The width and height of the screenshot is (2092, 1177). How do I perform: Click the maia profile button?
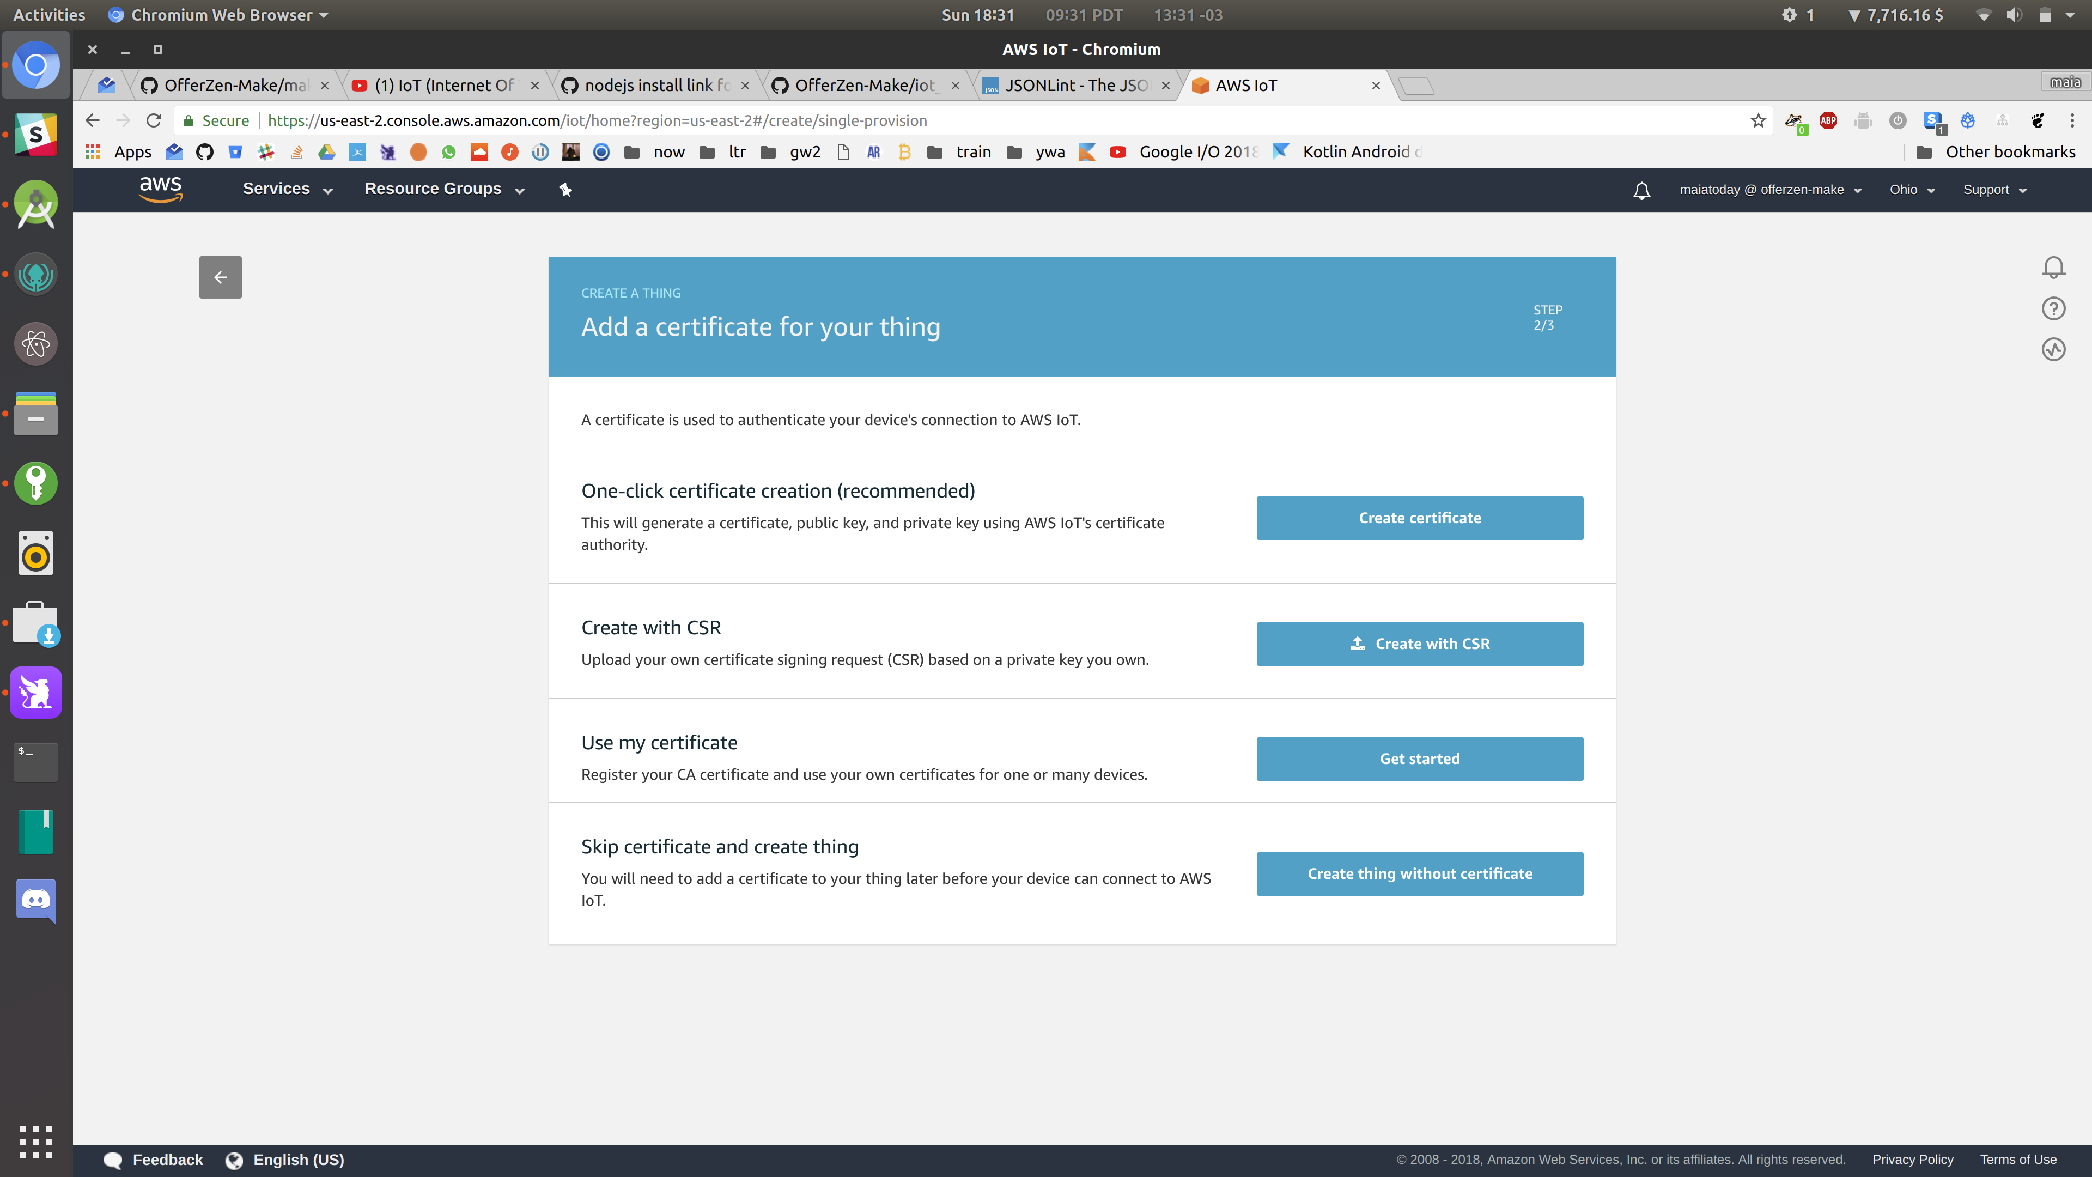coord(2064,82)
